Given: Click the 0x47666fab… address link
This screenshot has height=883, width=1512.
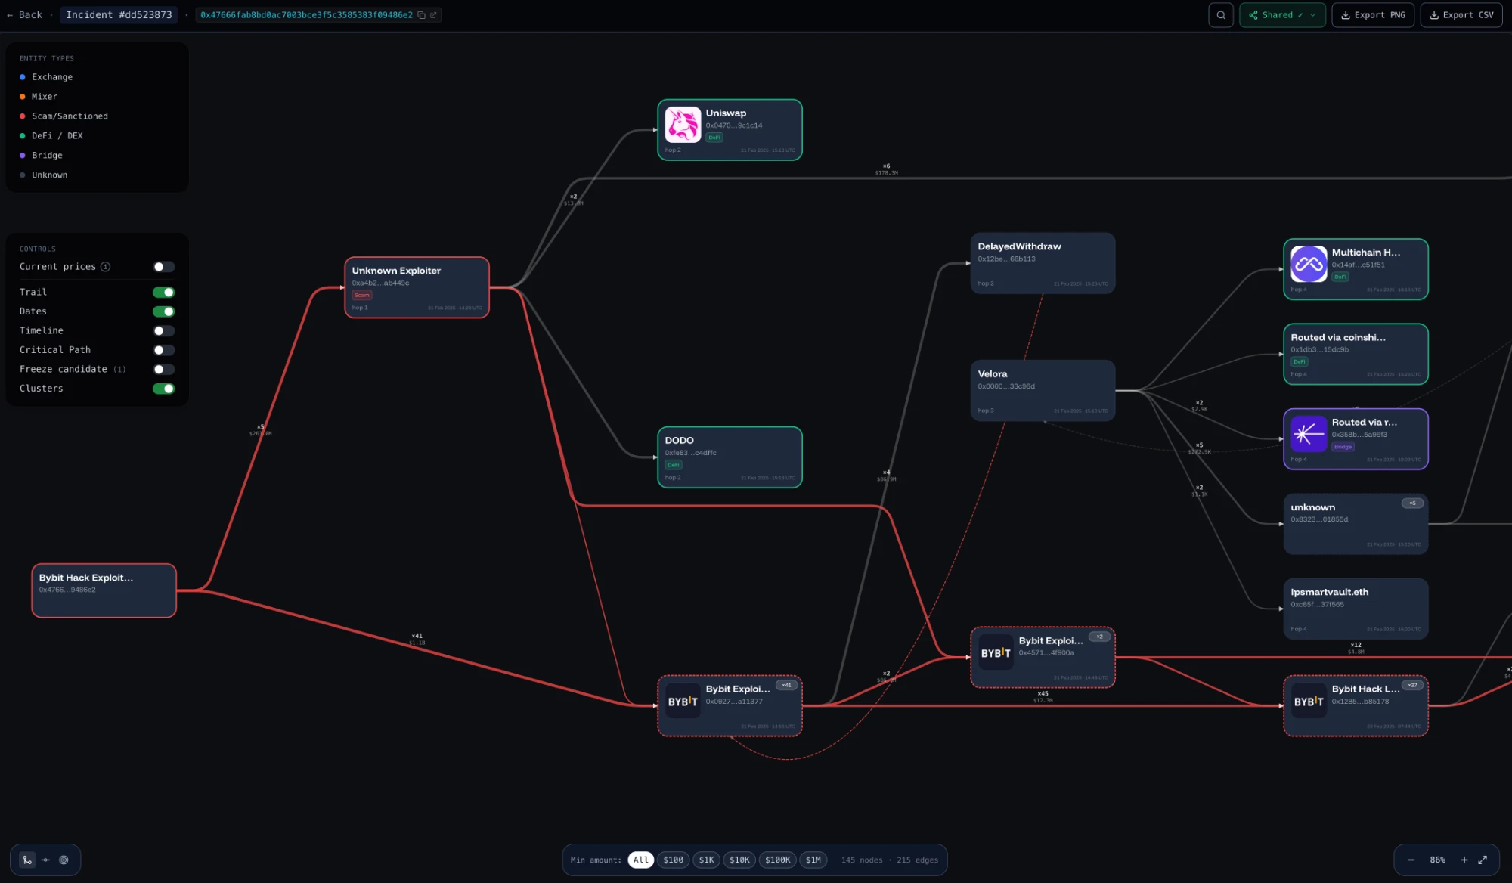Looking at the screenshot, I should point(306,15).
